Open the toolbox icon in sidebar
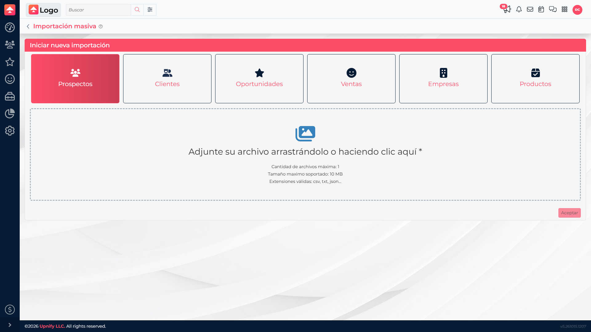591x332 pixels. click(10, 96)
